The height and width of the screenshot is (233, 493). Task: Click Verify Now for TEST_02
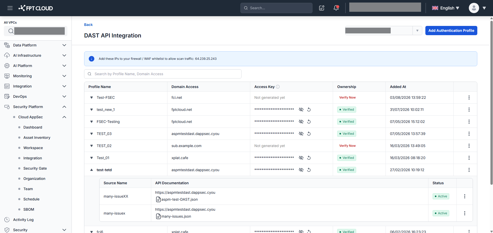click(347, 146)
